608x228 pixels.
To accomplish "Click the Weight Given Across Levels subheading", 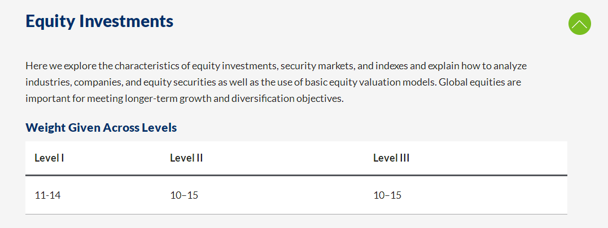I will [101, 127].
